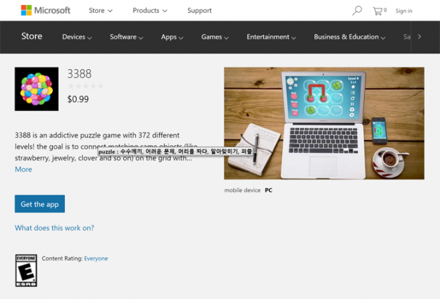Click the right arrow in Store navigation bar
Viewport: 440px width, 299px height.
tap(420, 37)
